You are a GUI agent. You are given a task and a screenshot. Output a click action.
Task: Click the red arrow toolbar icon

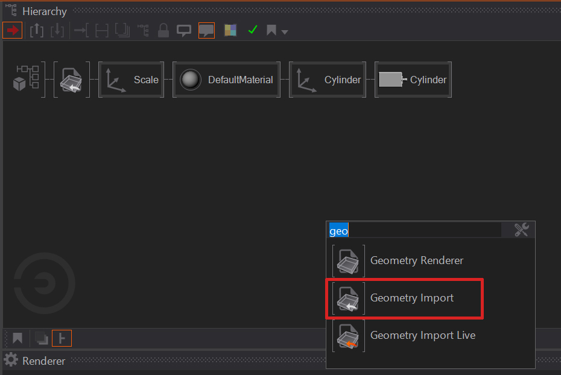click(x=12, y=30)
